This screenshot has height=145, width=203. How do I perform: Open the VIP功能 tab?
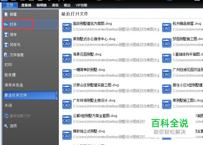81,5
